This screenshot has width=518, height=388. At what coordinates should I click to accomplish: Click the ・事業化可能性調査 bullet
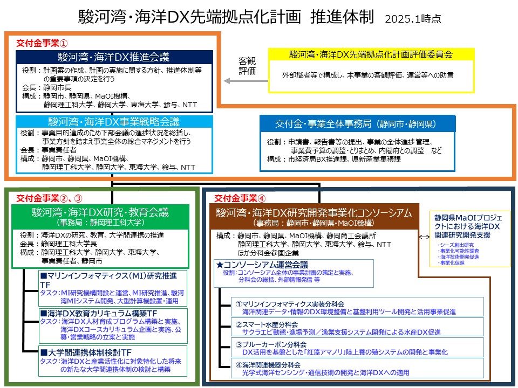coord(459,251)
